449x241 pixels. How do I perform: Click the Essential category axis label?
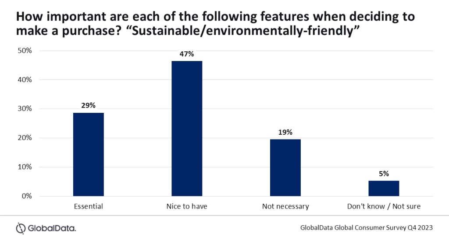click(89, 206)
